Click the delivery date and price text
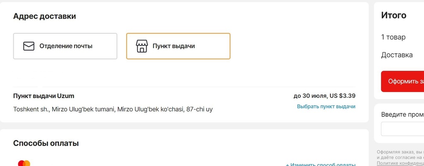The height and width of the screenshot is (166, 424). [x=324, y=96]
